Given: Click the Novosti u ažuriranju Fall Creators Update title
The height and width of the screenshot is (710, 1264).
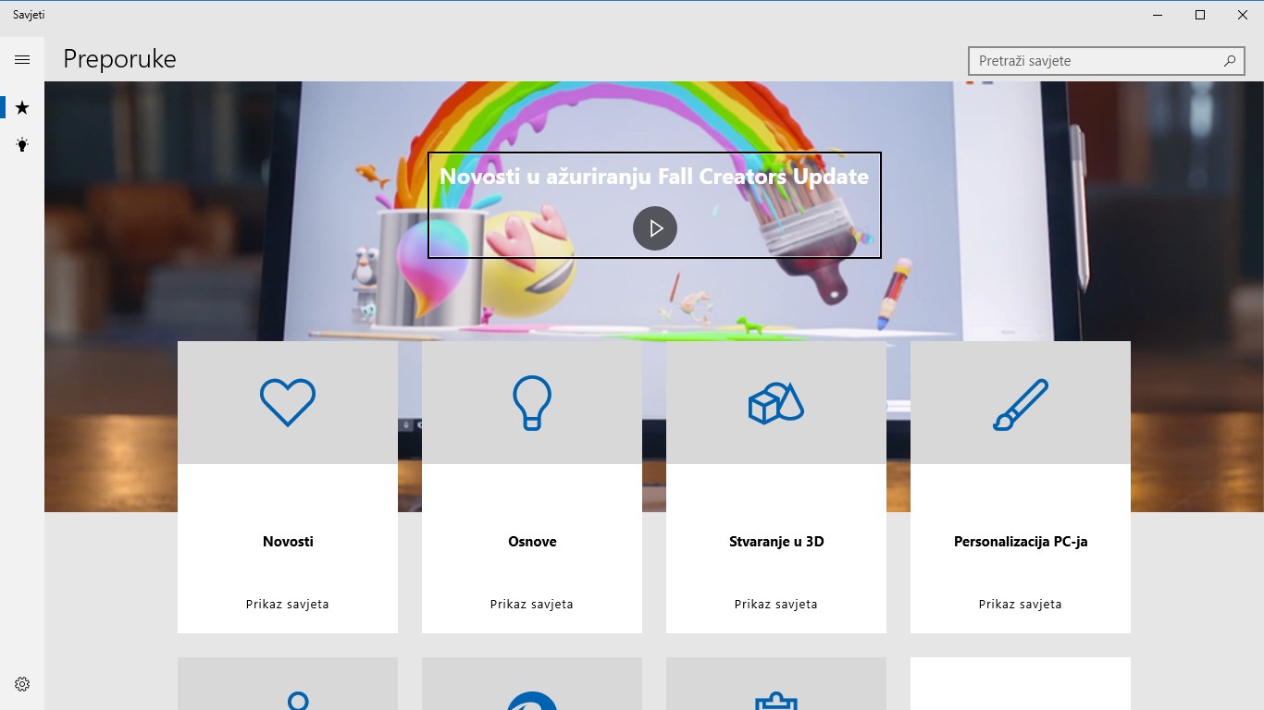Looking at the screenshot, I should click(654, 177).
